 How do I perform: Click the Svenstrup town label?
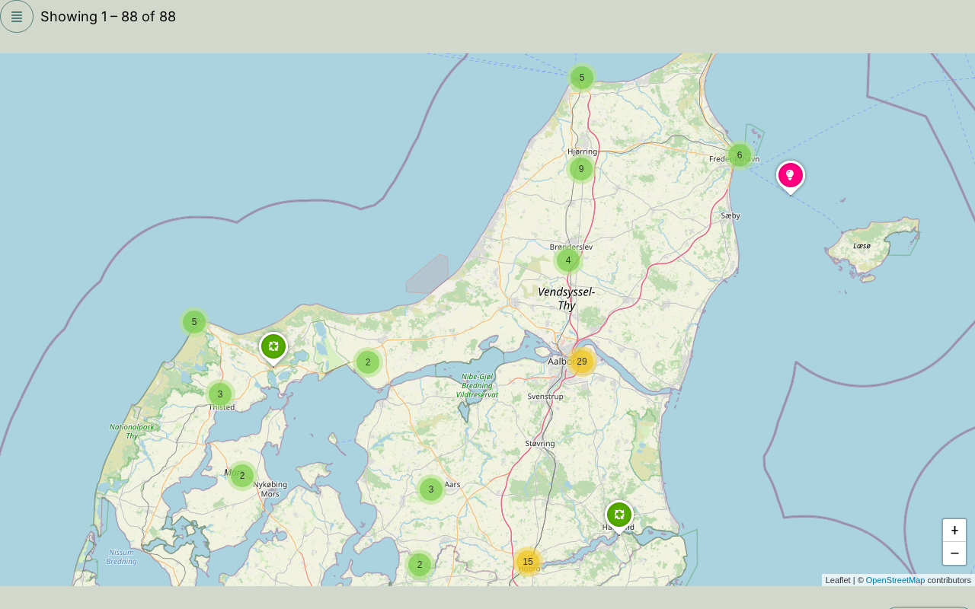[545, 397]
